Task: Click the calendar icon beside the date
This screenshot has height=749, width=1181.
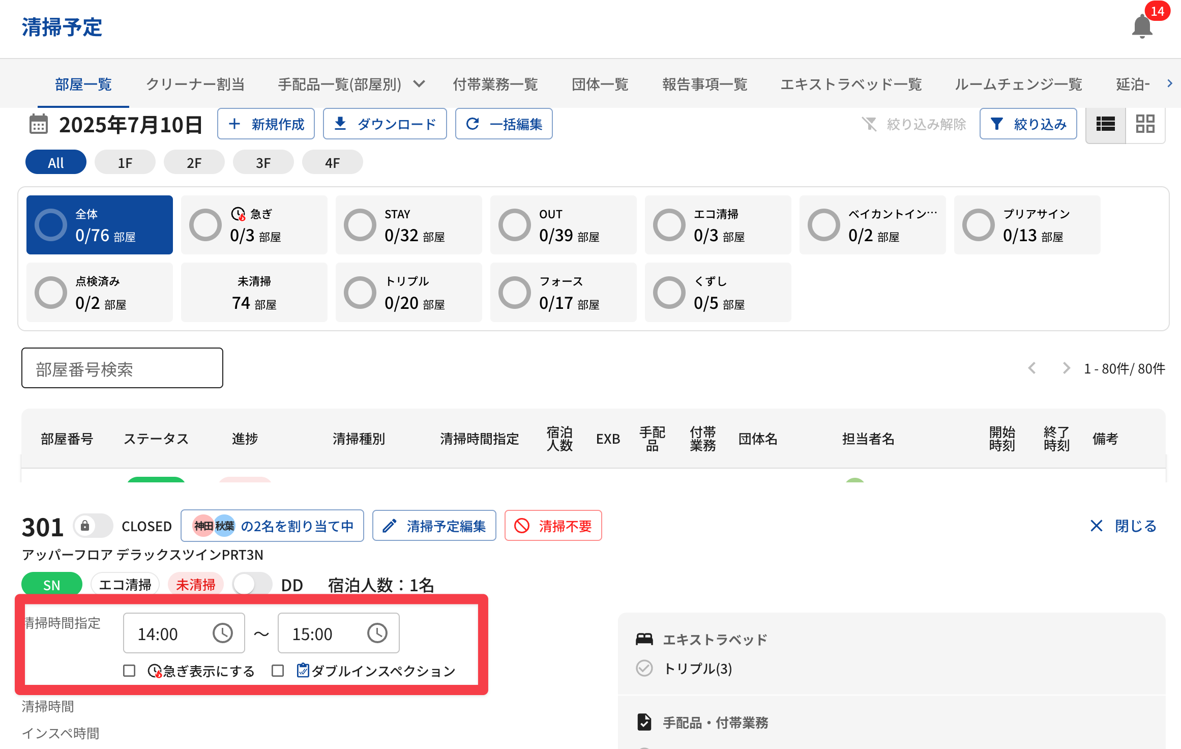Action: 38,125
